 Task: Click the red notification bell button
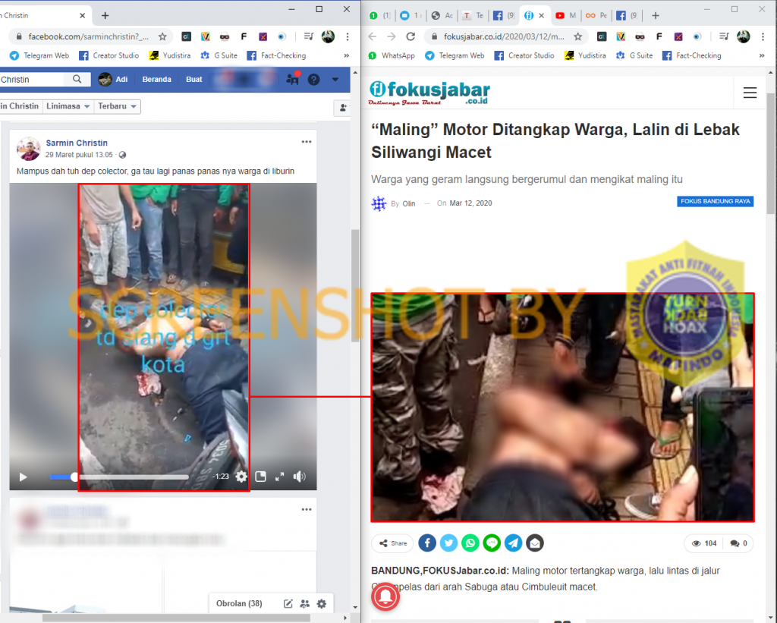tap(385, 597)
